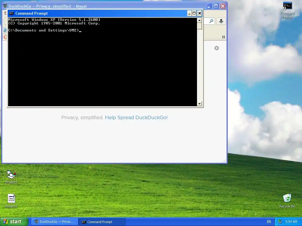Follow the Help Spread DuckDuckGo! link
Image resolution: width=302 pixels, height=226 pixels.
[136, 117]
